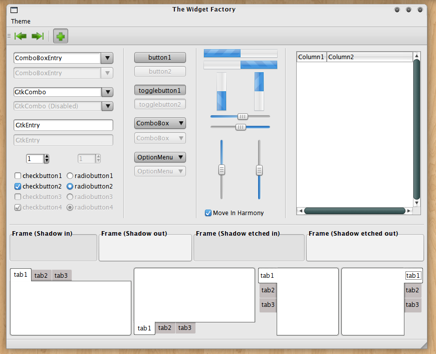Click disabled button2
The width and height of the screenshot is (436, 354).
click(160, 72)
